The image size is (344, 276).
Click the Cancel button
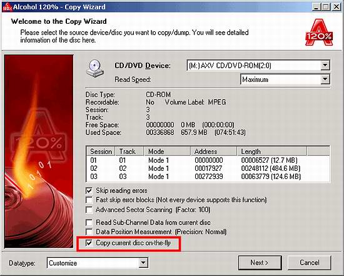pos(310,263)
